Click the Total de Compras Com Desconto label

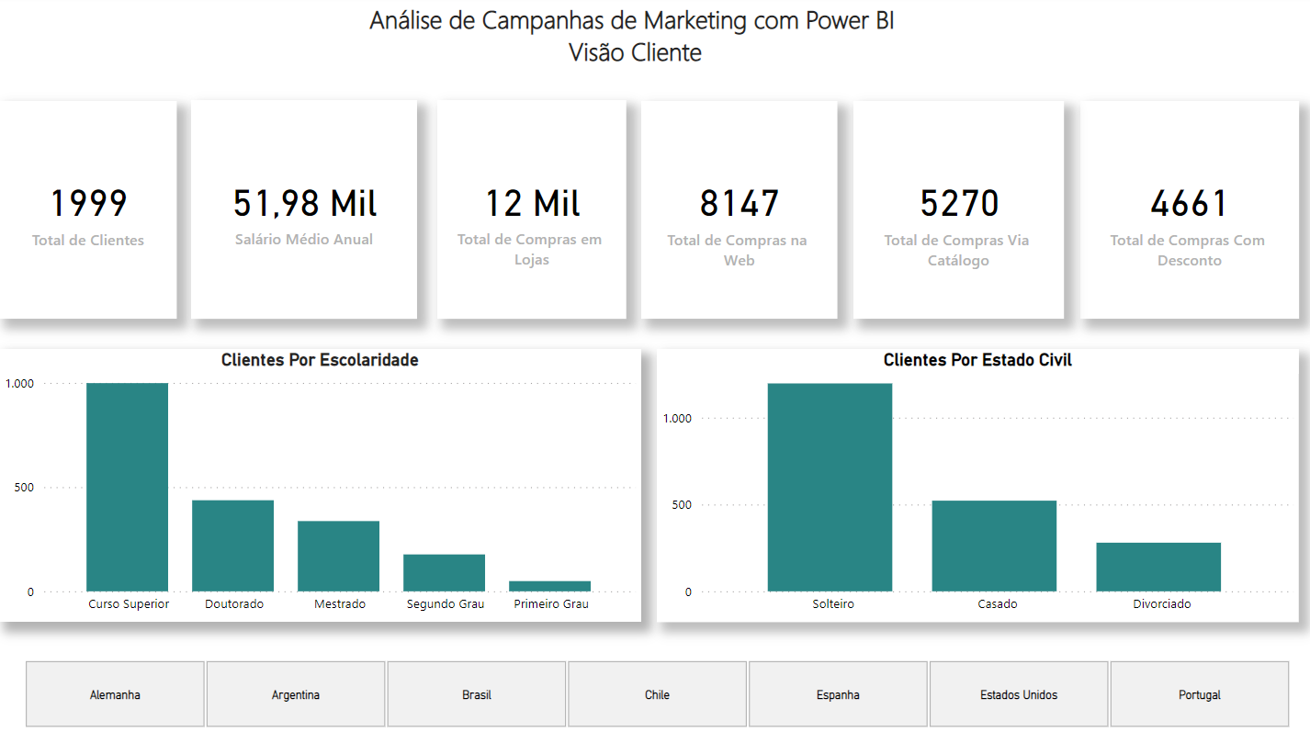click(x=1188, y=251)
